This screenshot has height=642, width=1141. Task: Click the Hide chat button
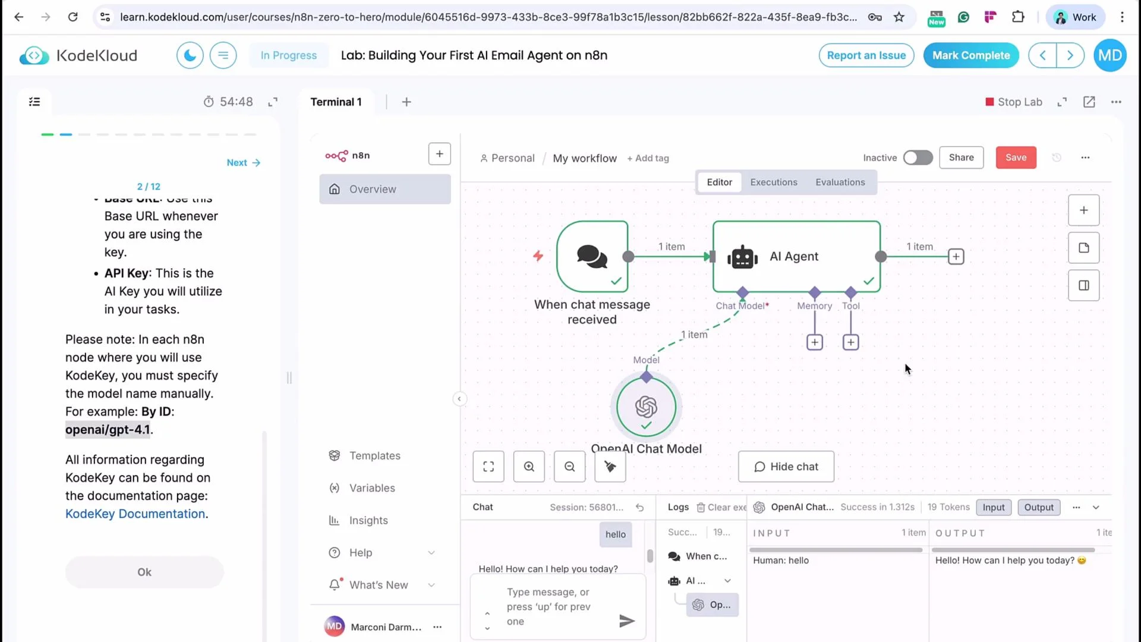[786, 467]
